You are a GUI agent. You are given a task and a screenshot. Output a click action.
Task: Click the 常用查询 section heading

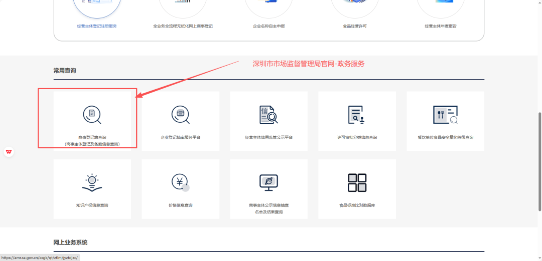point(65,71)
